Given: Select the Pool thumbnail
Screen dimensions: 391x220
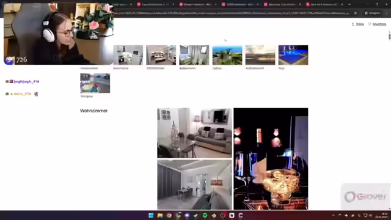Looking at the screenshot, I should pyautogui.click(x=293, y=55).
